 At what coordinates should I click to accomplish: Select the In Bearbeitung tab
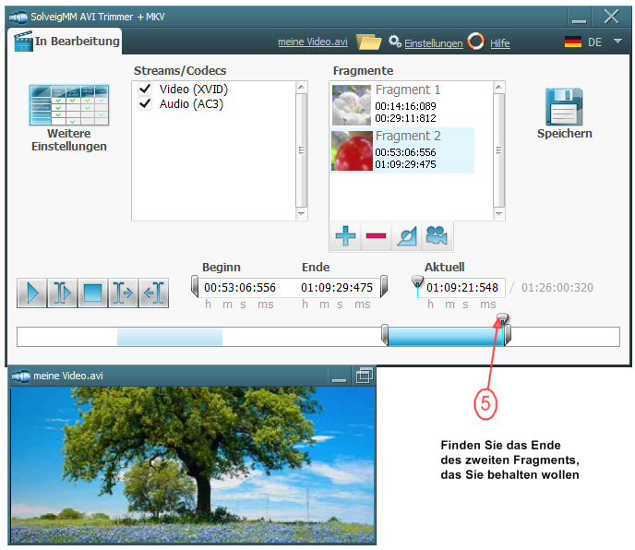point(65,42)
